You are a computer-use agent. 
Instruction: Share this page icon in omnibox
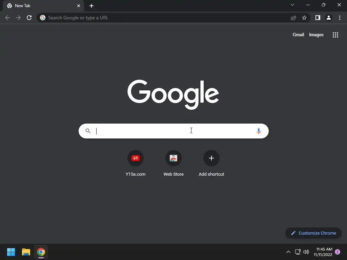click(x=293, y=18)
